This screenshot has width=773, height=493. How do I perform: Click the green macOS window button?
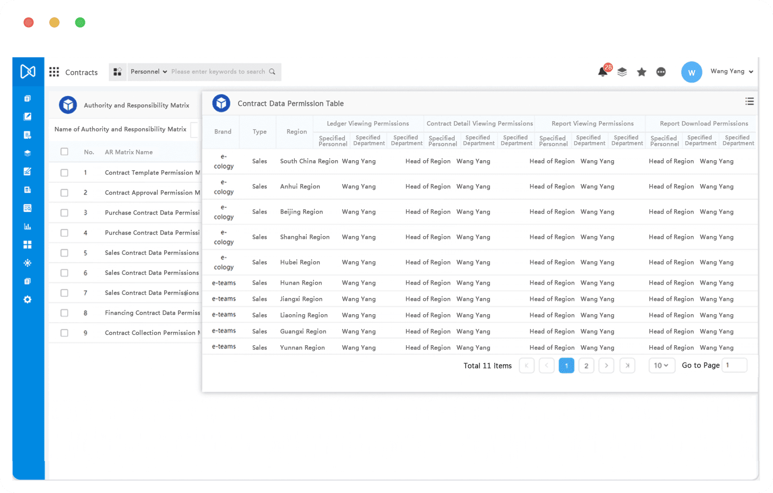80,22
